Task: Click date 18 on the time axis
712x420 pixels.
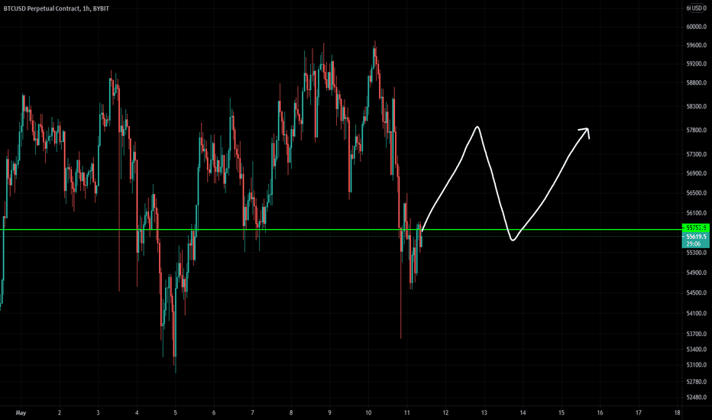Action: click(x=677, y=412)
